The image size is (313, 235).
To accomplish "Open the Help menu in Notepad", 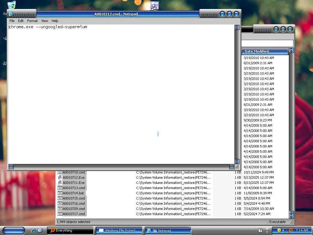I will [x=55, y=21].
